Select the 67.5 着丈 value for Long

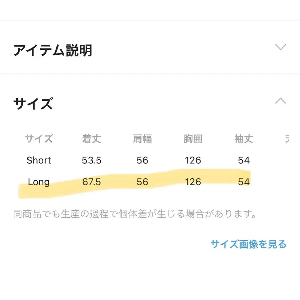(91, 182)
